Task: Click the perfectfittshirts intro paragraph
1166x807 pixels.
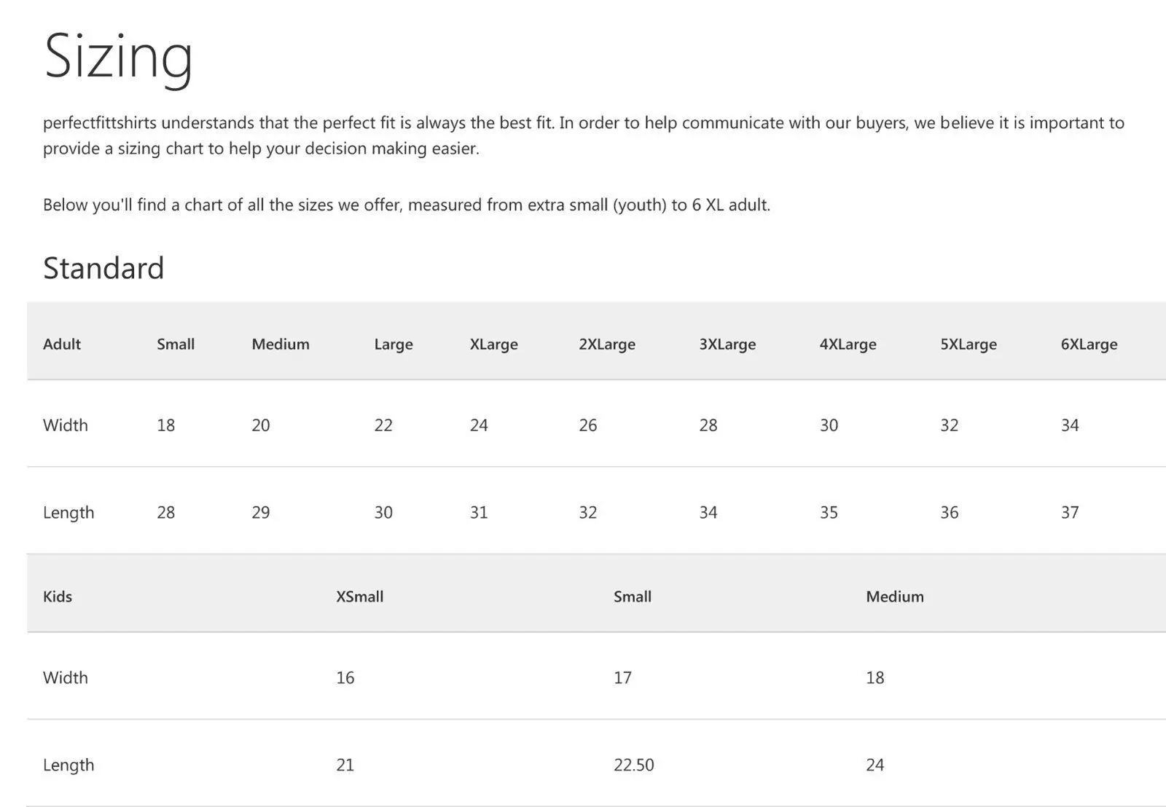Action: point(584,135)
